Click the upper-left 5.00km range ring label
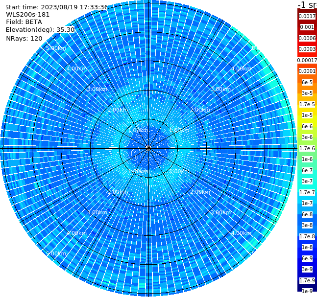 tap(56, 48)
